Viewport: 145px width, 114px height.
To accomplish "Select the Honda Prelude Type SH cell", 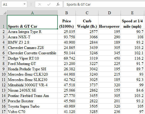I will 32,69.
